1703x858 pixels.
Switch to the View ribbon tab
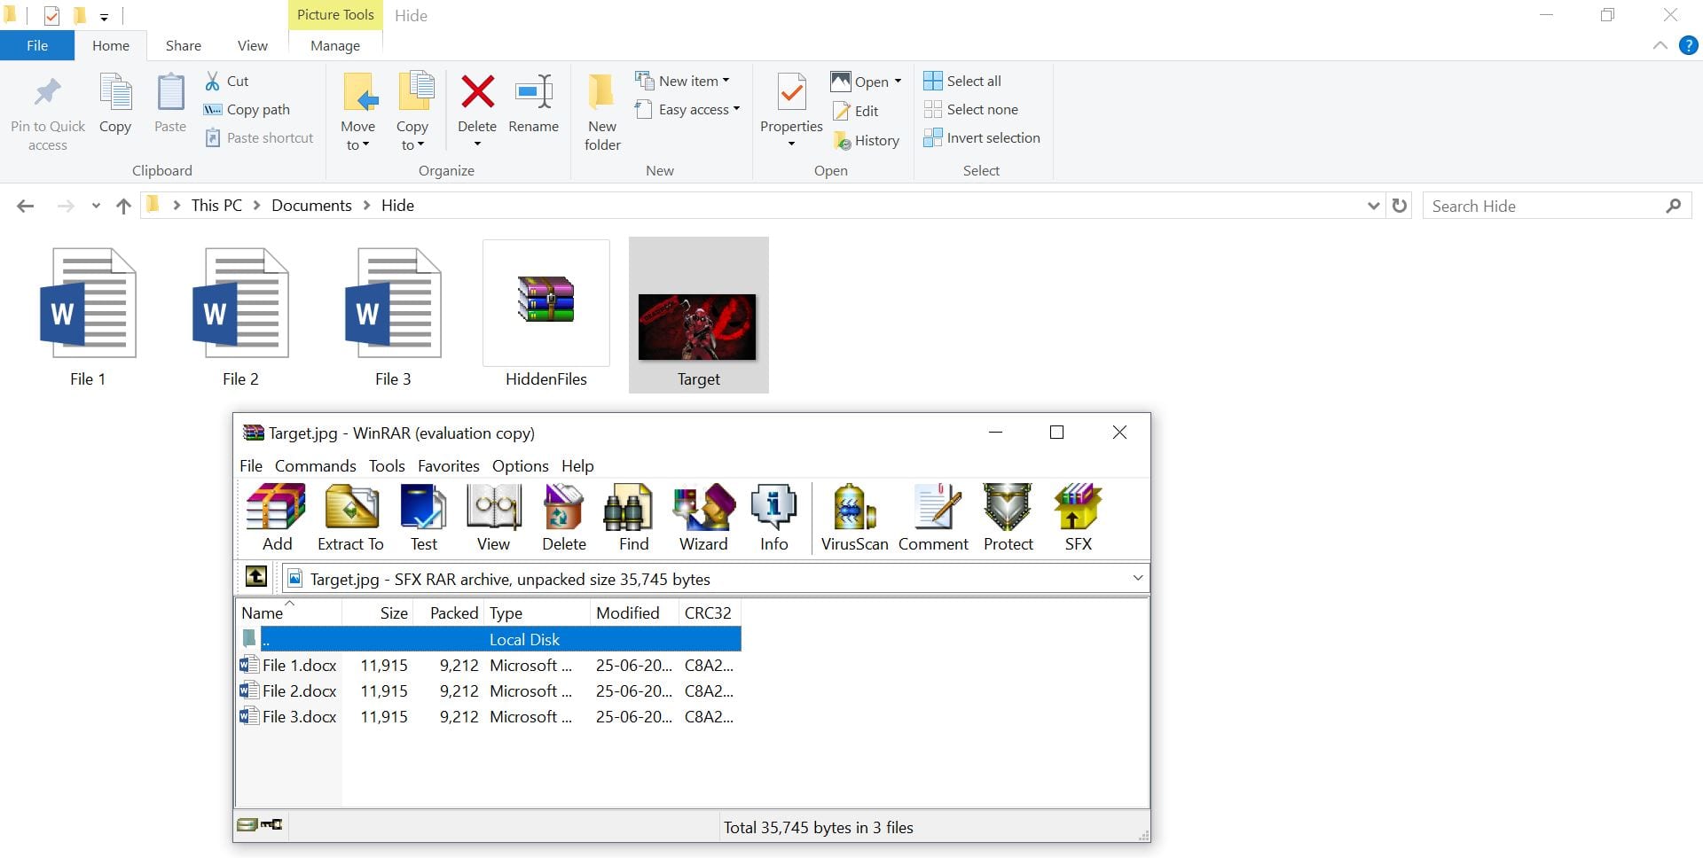[252, 45]
